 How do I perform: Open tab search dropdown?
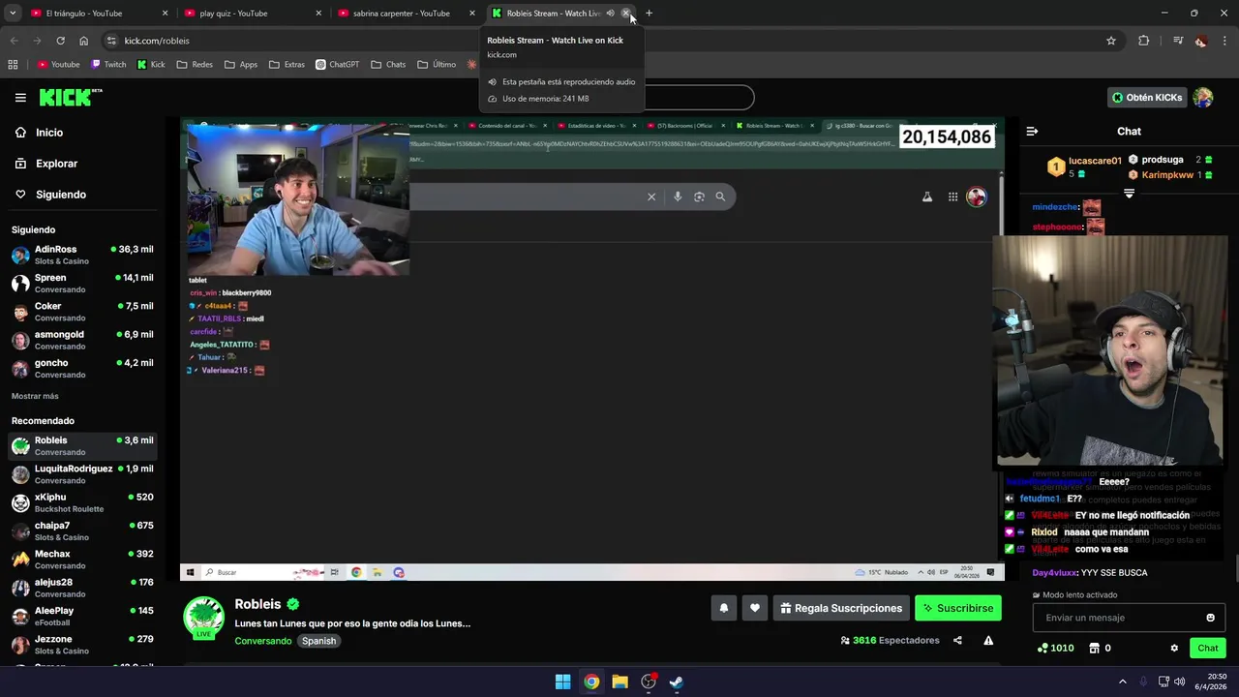pos(13,14)
